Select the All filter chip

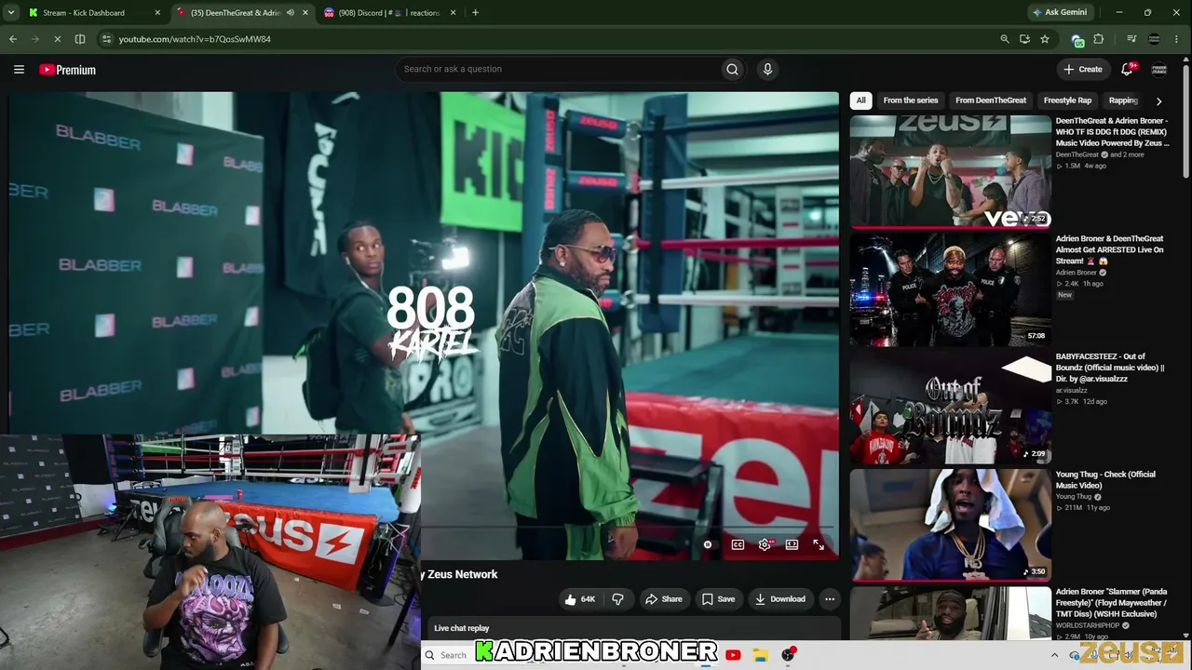[x=861, y=100]
